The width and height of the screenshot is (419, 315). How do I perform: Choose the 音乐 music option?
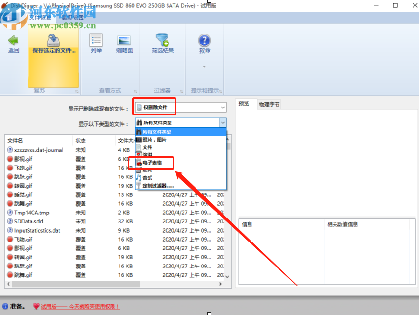(x=181, y=178)
